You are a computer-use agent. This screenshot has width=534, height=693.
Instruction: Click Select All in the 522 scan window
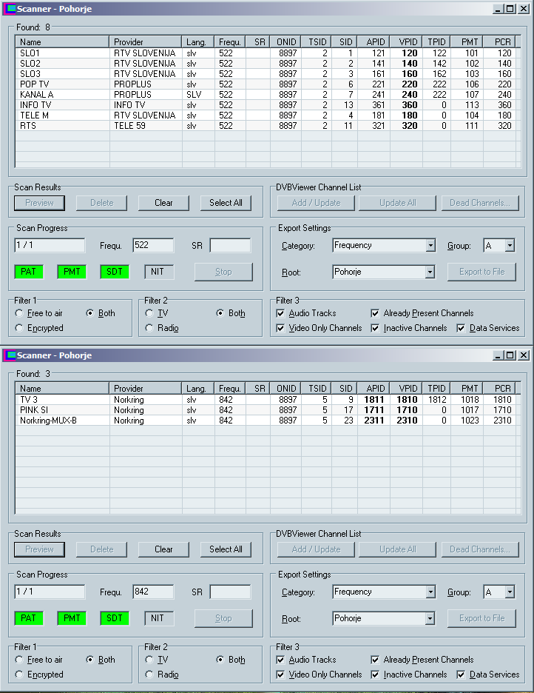[x=226, y=203]
